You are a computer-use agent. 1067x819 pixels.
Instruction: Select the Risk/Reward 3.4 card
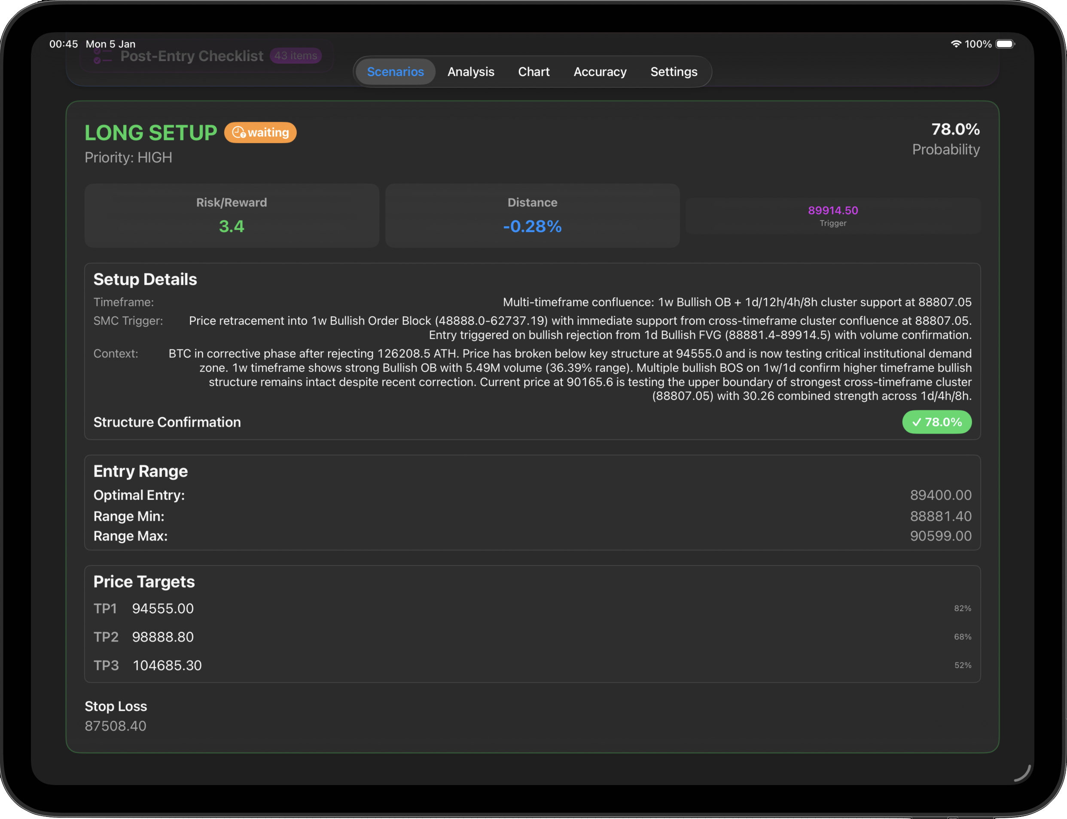tap(232, 215)
